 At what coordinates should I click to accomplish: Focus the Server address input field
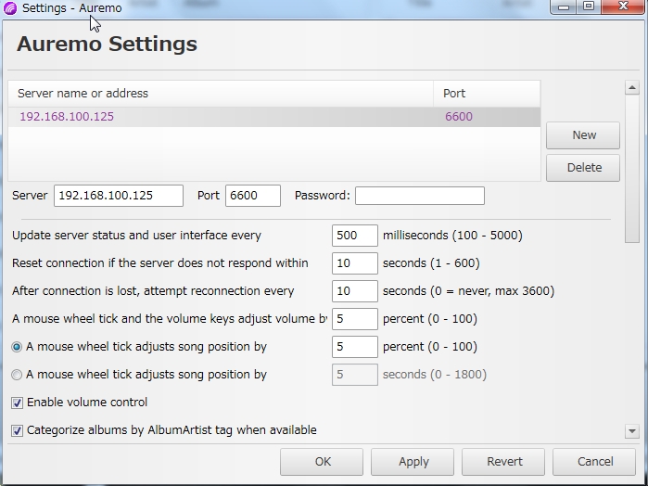coord(119,196)
